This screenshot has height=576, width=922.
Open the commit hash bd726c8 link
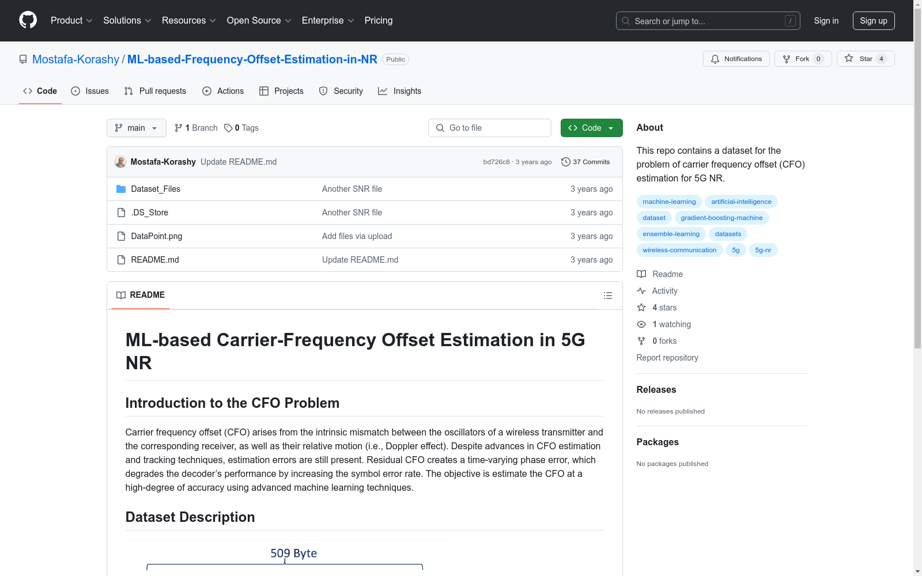click(496, 162)
